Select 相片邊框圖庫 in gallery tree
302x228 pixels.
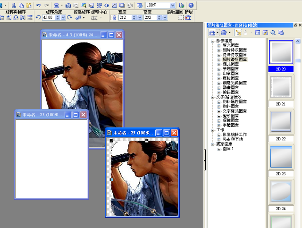235,59
